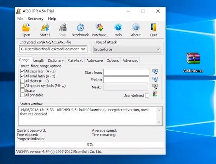The image size is (216, 164).
Task: Enable All digits (0 - 9)
Action: click(x=22, y=81)
